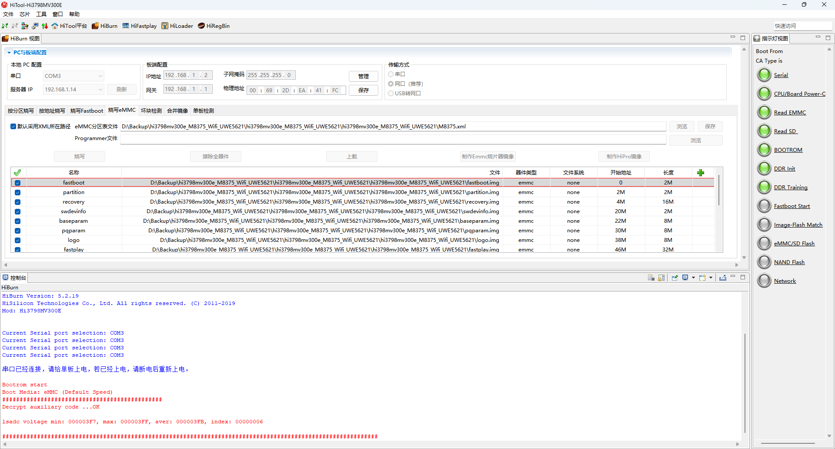The width and height of the screenshot is (835, 449).
Task: Click the partition file path input field
Action: pyautogui.click(x=393, y=127)
